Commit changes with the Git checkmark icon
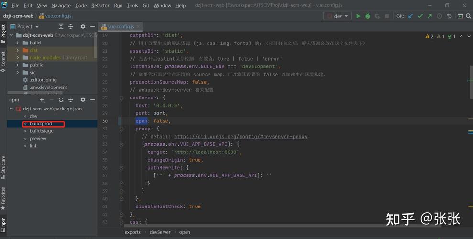The width and height of the screenshot is (473, 239). pyautogui.click(x=420, y=16)
